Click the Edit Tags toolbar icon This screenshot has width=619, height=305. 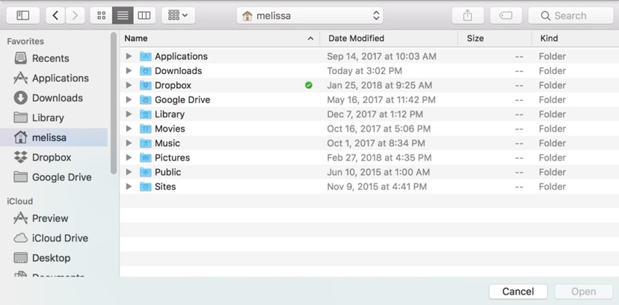[506, 15]
